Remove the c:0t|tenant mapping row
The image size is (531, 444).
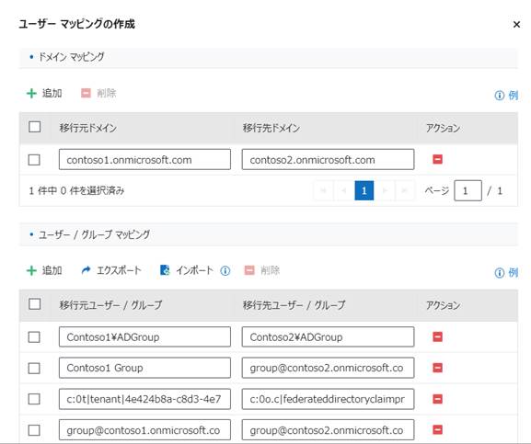pyautogui.click(x=437, y=399)
